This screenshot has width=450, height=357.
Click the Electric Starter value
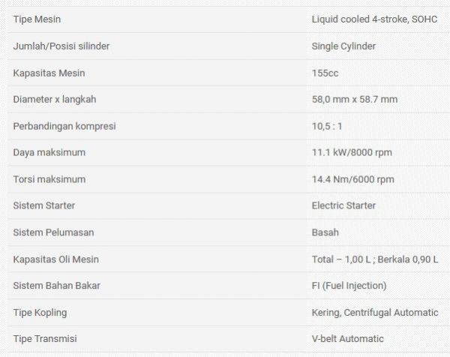343,205
